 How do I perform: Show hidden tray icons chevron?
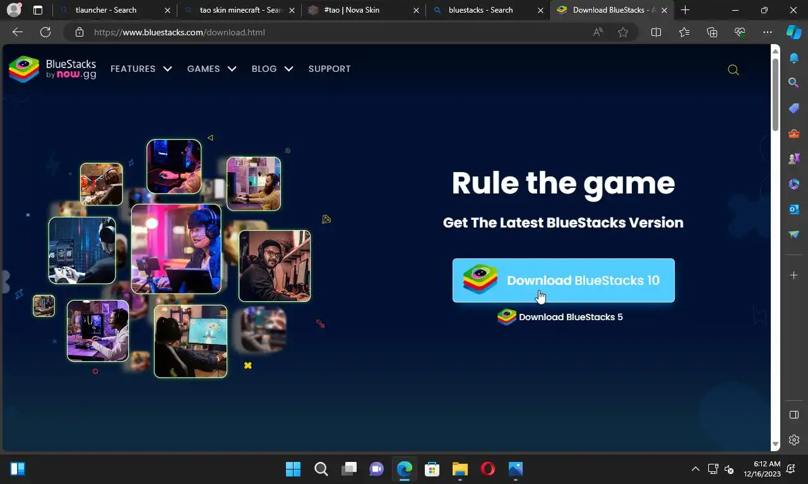[696, 469]
